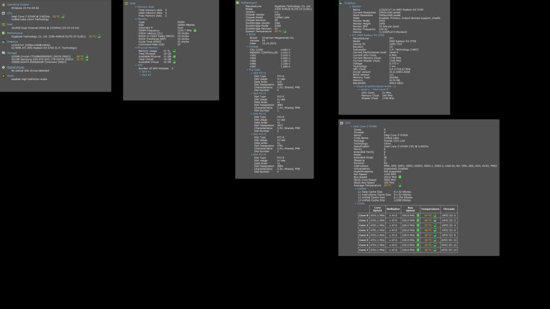The width and height of the screenshot is (550, 309).
Task: Collapse Voltage section in Motherboard panel
Action: tap(247, 47)
